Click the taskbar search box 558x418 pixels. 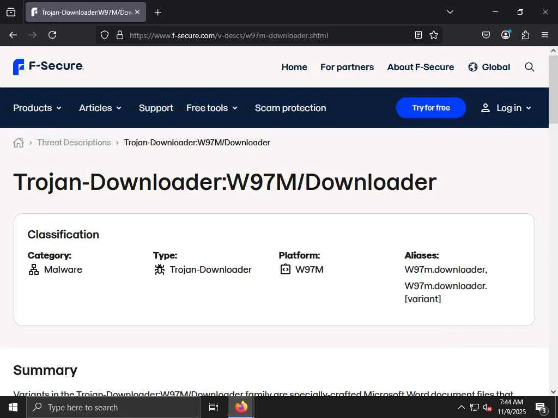[113, 407]
